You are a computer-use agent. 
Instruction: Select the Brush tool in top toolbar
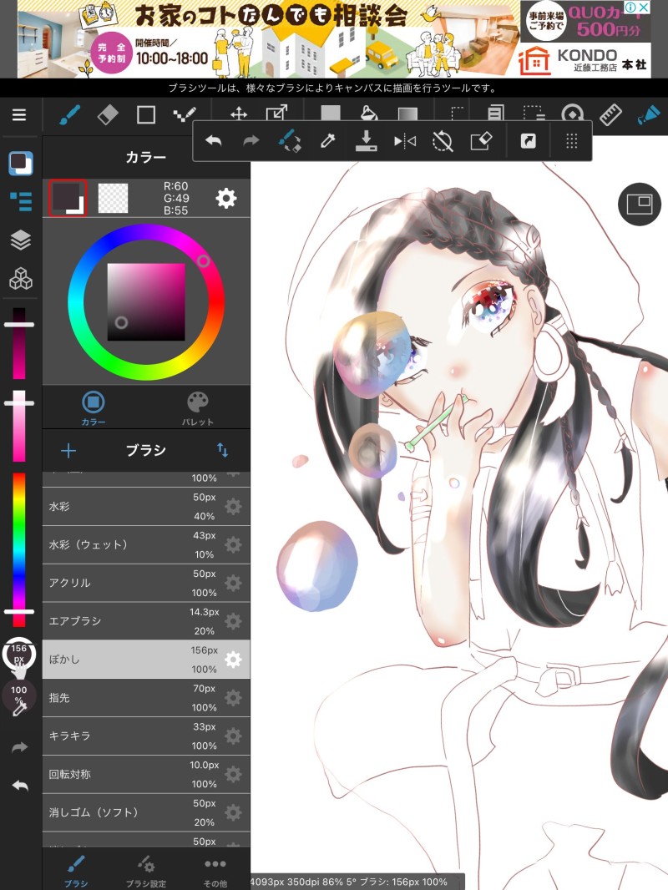click(70, 115)
